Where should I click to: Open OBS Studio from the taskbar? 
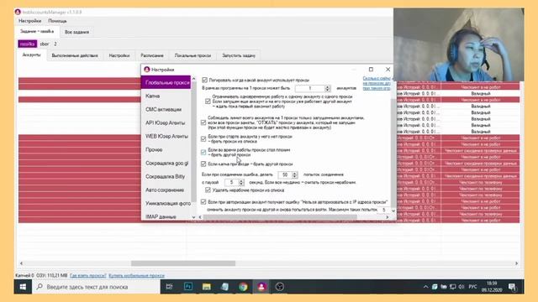tap(280, 287)
